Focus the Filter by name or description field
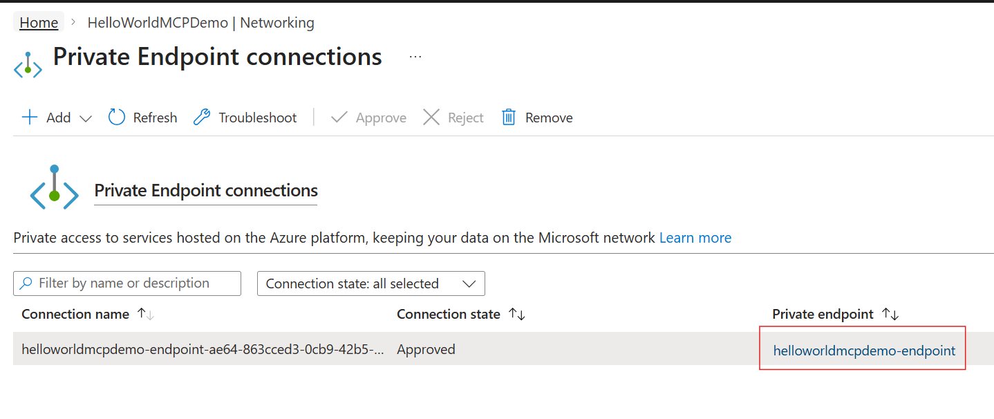Screen dimensions: 994x419 point(127,283)
